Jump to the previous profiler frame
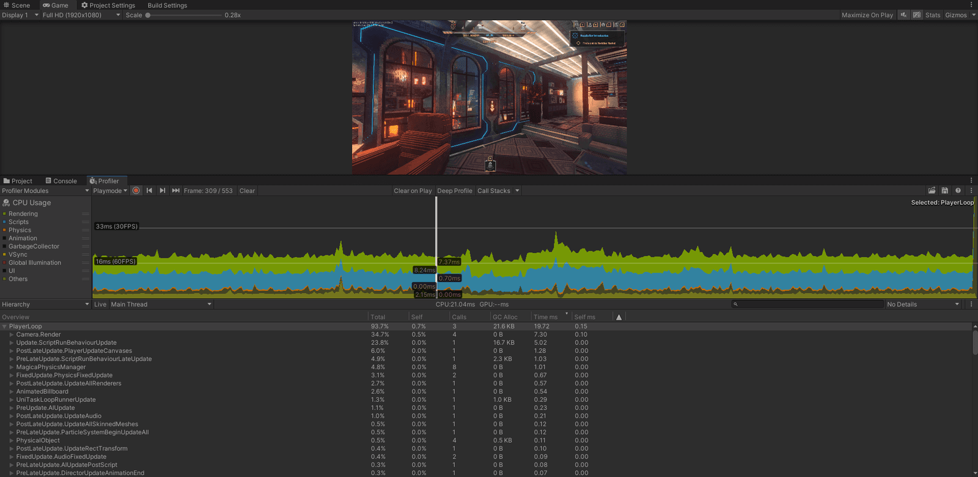 149,191
